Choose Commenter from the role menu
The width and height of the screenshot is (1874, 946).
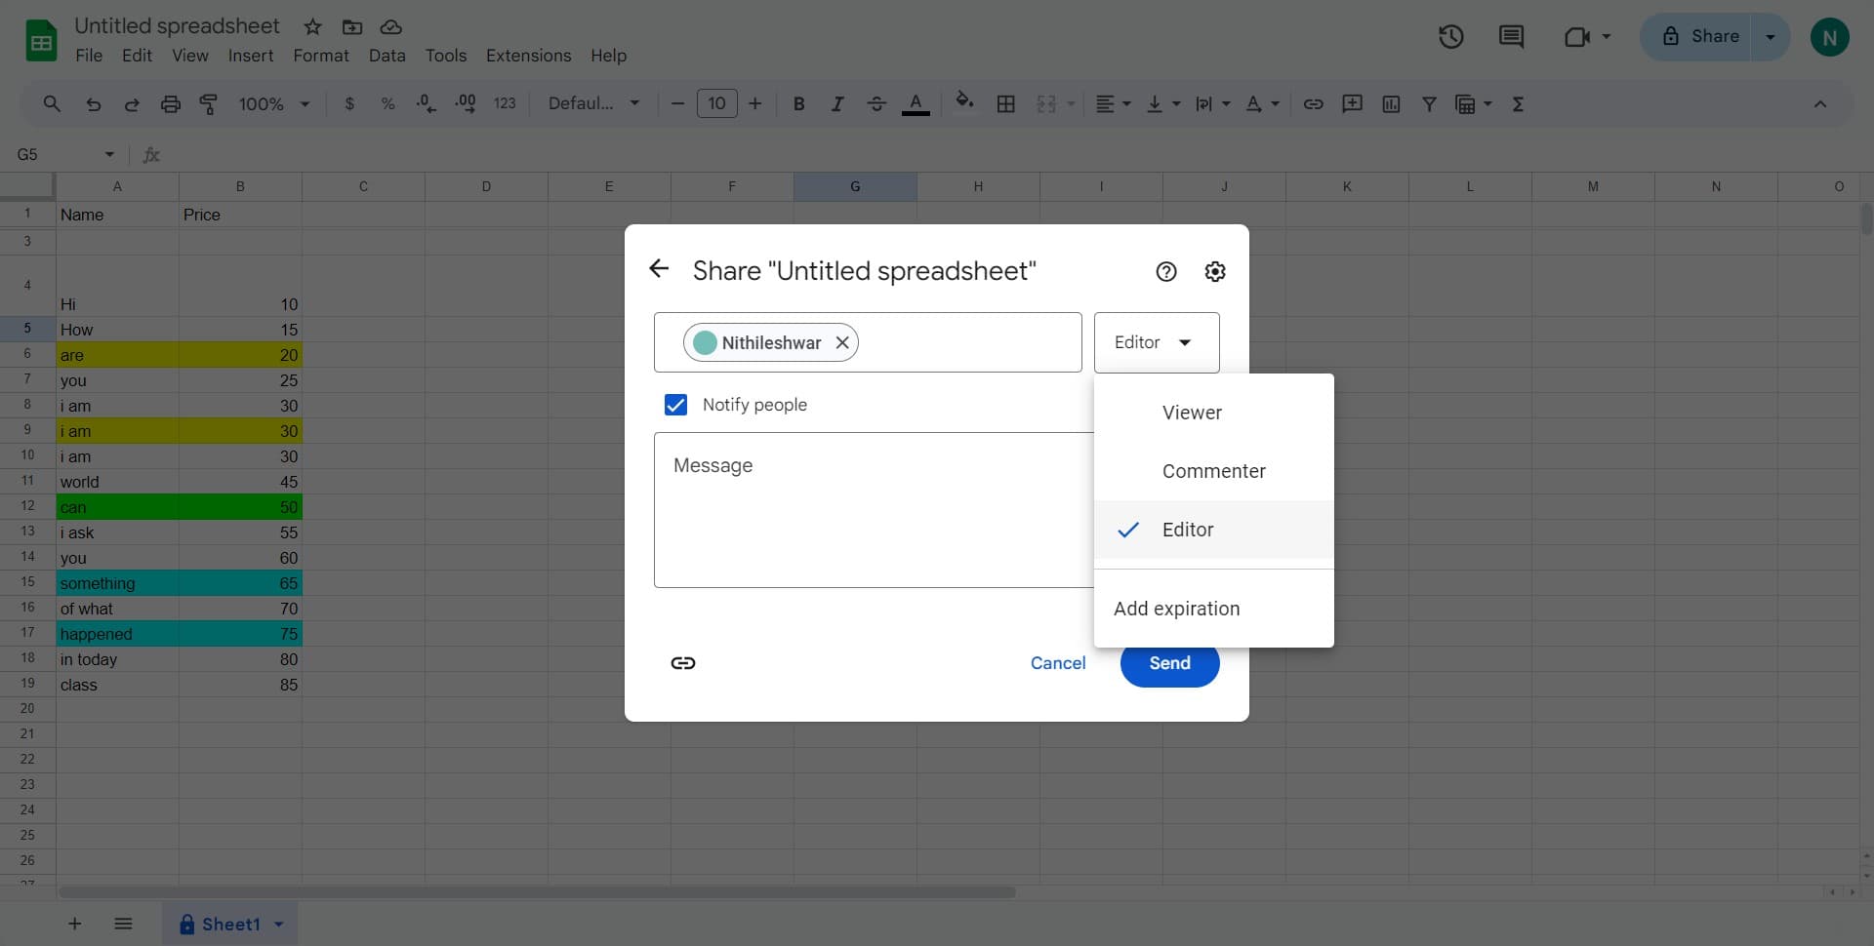(1213, 471)
